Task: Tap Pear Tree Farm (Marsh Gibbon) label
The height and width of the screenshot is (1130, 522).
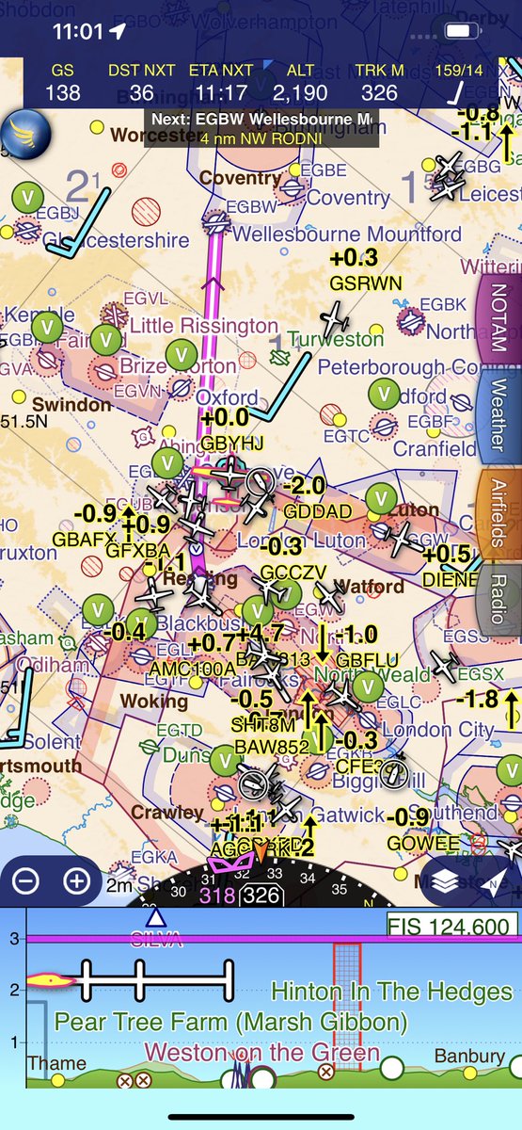Action: (230, 1022)
